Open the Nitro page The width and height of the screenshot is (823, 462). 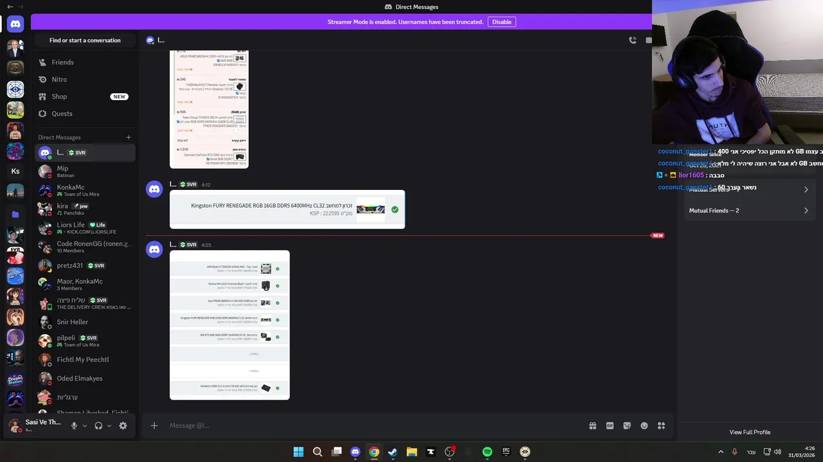pos(85,80)
